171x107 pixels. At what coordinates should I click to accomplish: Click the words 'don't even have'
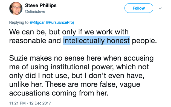coord(116,76)
